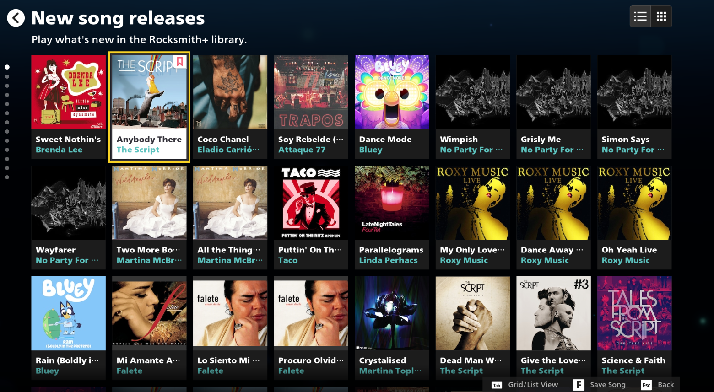
Task: Open Simon Says song cover
Action: (x=634, y=92)
